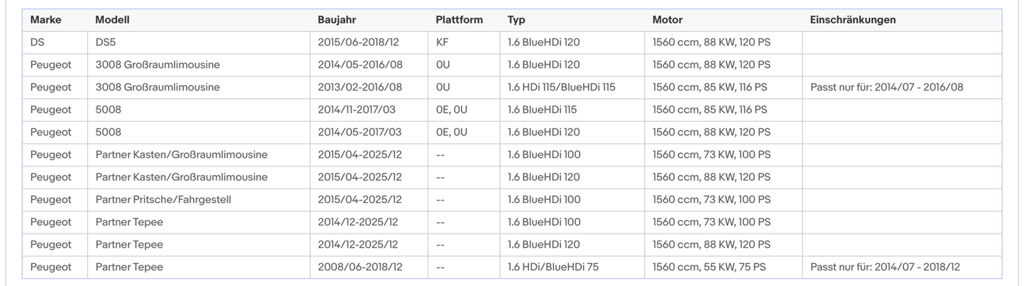This screenshot has height=286, width=1025.
Task: Click the 1.6 HDi/BlueHDi 75 type cell
Action: click(555, 267)
